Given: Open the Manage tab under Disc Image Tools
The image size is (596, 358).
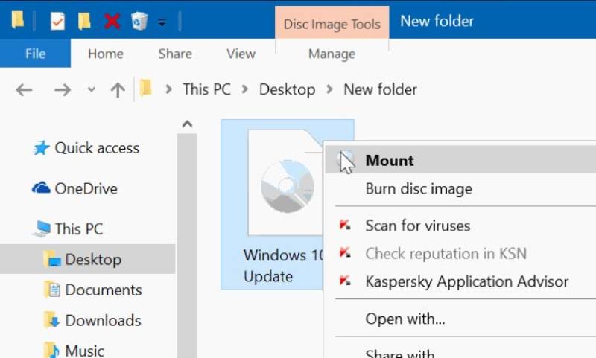Looking at the screenshot, I should tap(332, 54).
